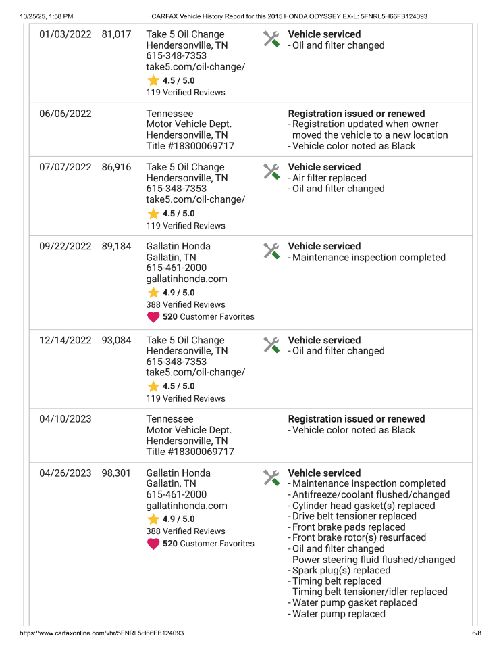The width and height of the screenshot is (501, 649).
Task: Click the 4.9 star icon in 09/22/2022 entry
Action: click(153, 293)
